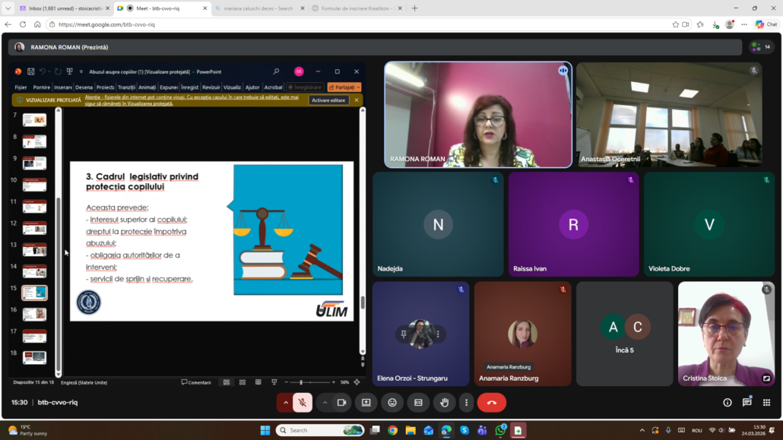Screen dimensions: 783x440
Task: Expand the video settings arrow beside camera
Action: point(325,403)
